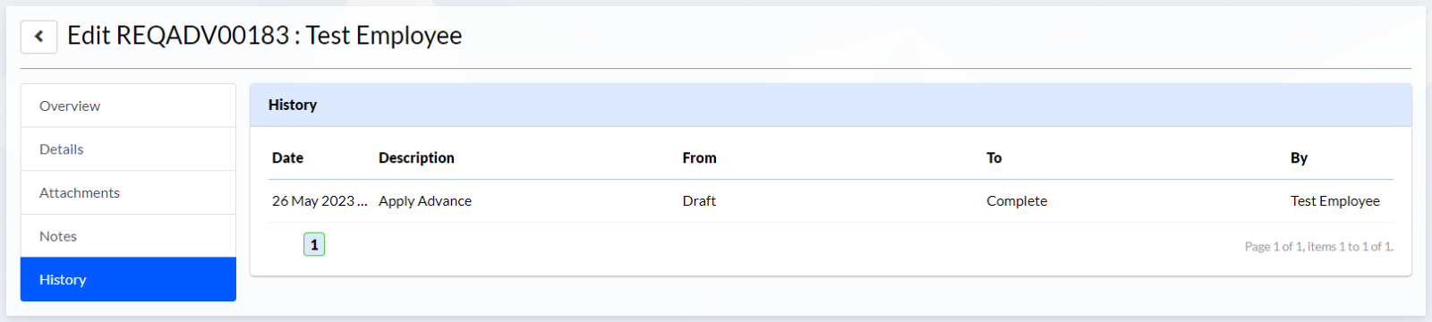Viewport: 1432px width, 322px height.
Task: Click the By column header
Action: point(1299,157)
